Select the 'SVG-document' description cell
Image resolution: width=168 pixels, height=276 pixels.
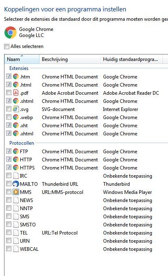point(58,109)
